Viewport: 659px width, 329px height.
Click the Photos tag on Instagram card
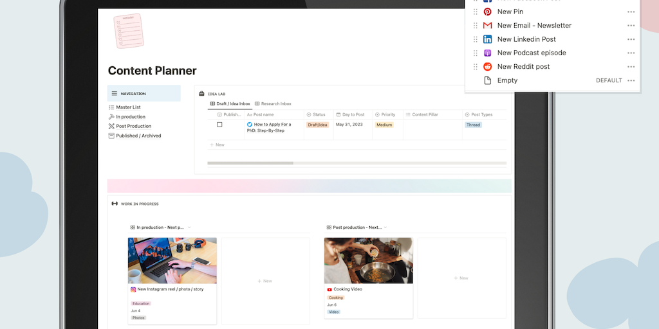point(138,318)
